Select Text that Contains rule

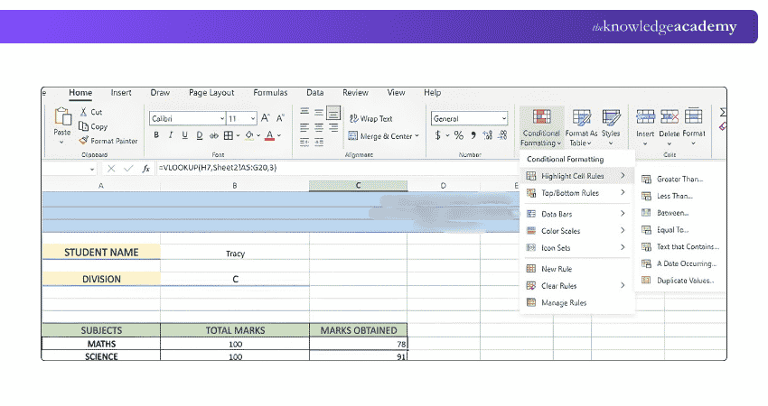(x=679, y=246)
